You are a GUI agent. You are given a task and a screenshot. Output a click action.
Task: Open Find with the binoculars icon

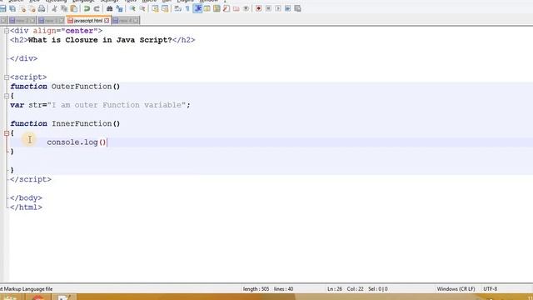pyautogui.click(x=109, y=8)
